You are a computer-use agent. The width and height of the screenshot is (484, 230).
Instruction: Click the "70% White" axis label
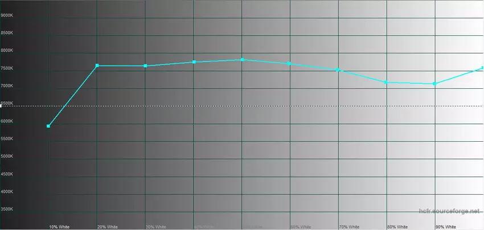[x=349, y=227]
